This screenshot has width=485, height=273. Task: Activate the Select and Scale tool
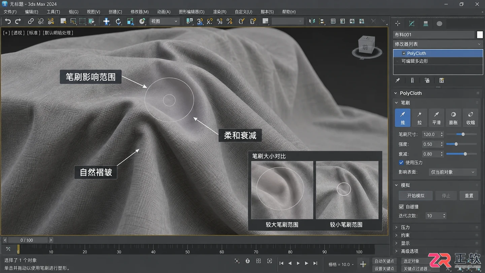pos(130,21)
